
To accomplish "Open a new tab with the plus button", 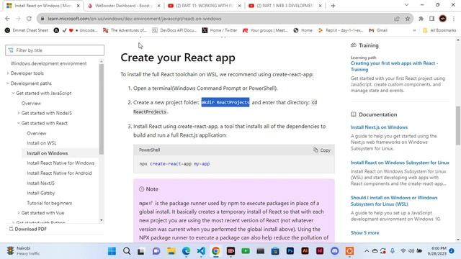I will 333,6.
